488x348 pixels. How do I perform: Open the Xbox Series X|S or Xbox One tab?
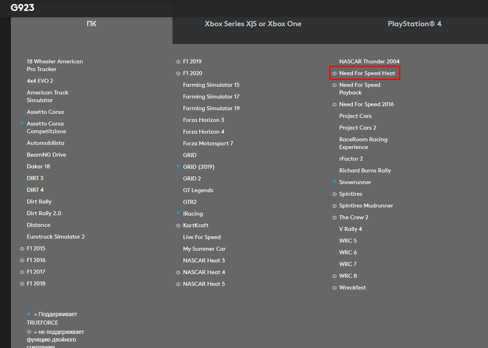253,24
